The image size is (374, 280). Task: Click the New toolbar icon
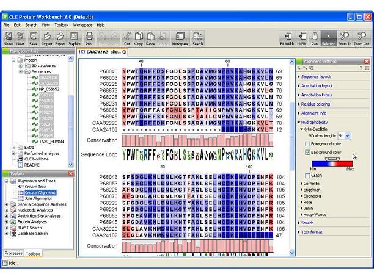20,38
